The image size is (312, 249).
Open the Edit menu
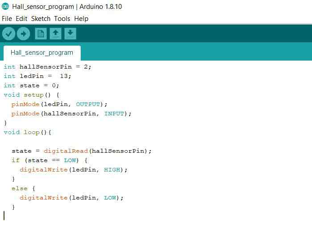click(21, 19)
